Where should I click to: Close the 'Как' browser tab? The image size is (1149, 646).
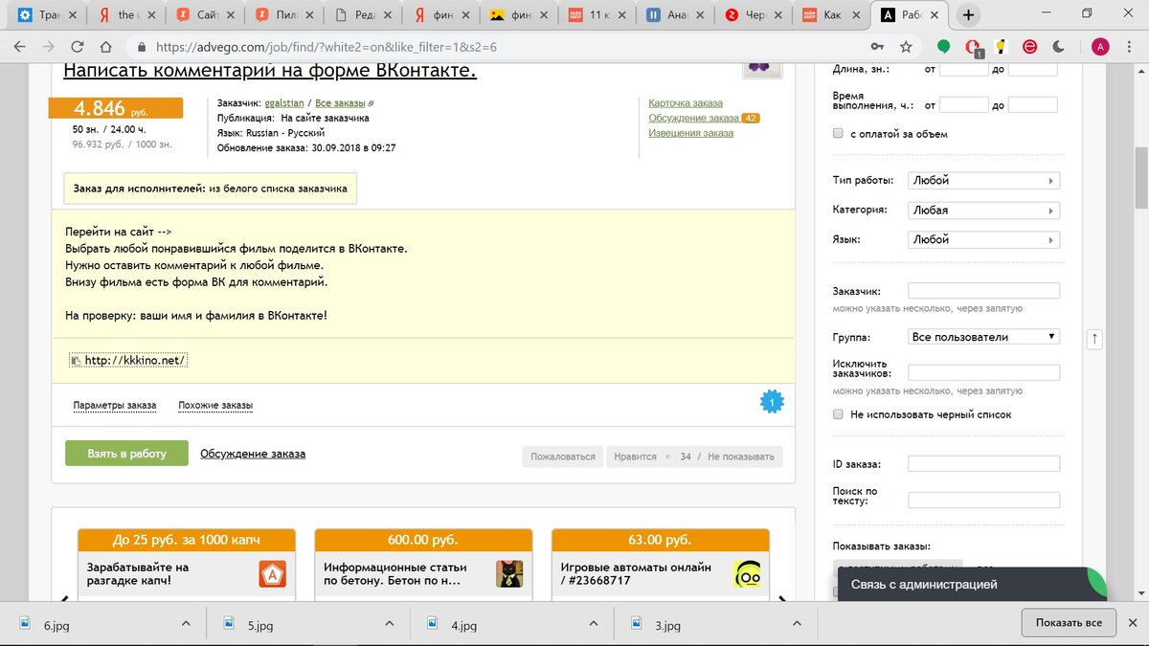[x=855, y=15]
